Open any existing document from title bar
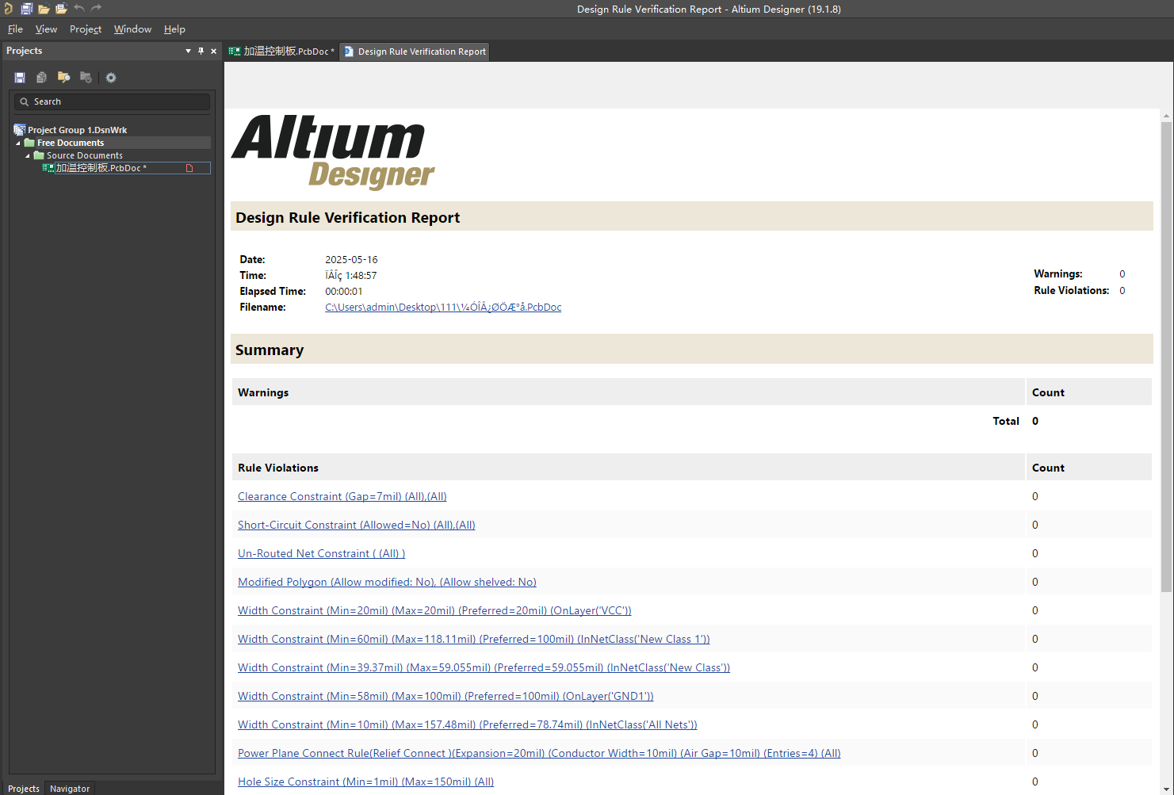 tap(44, 9)
